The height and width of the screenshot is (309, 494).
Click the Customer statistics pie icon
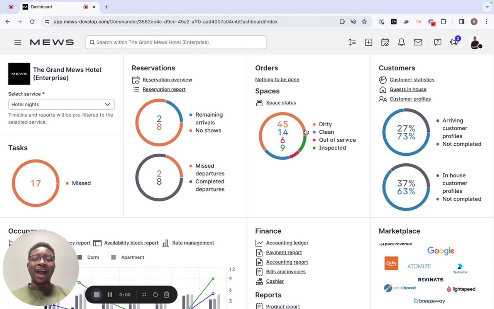pyautogui.click(x=383, y=80)
